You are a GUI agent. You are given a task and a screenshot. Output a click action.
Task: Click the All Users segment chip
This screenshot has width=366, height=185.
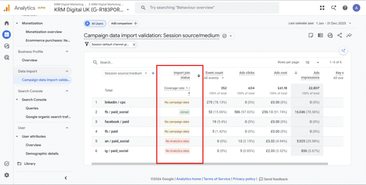click(95, 23)
